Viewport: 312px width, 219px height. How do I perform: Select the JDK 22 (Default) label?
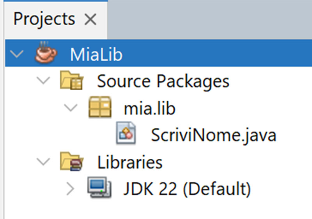coord(187,189)
